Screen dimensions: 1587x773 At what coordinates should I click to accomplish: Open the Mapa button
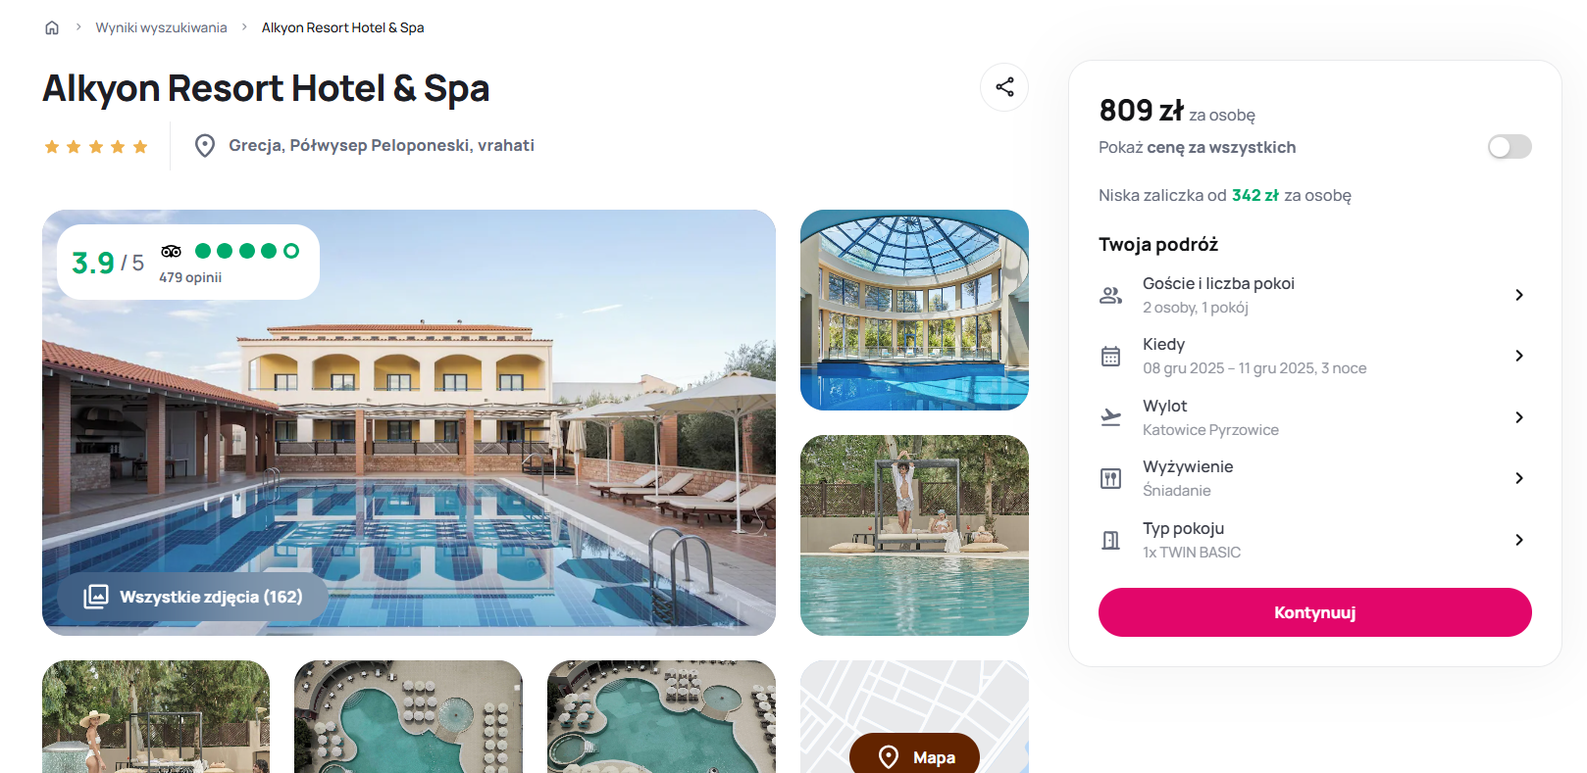pos(914,754)
